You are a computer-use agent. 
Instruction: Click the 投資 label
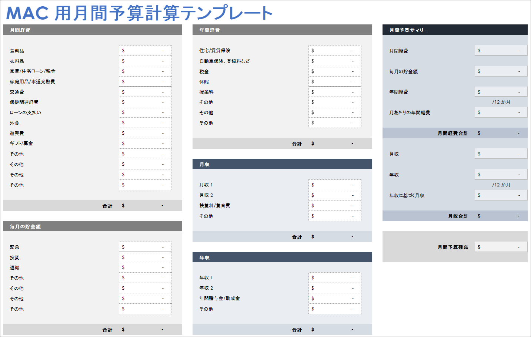tap(14, 257)
